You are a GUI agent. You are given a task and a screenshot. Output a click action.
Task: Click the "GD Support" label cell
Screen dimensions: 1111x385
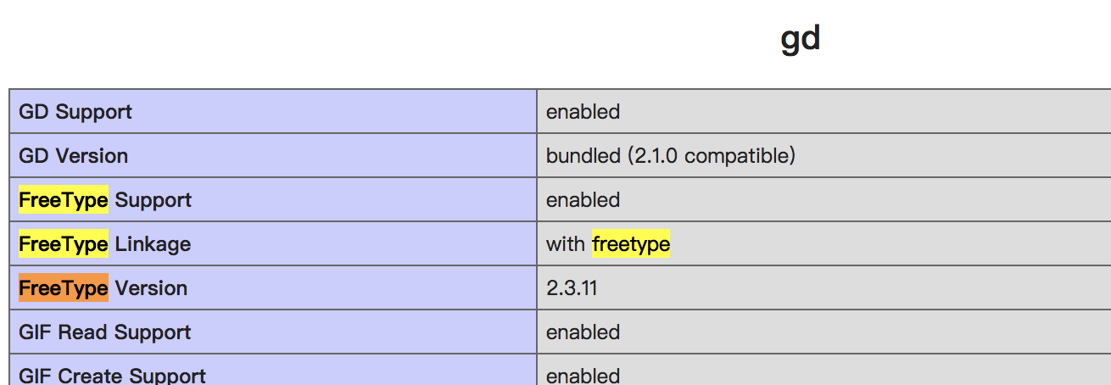(75, 112)
